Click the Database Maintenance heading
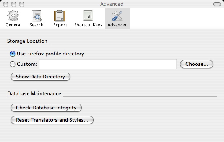Viewport: 224px width, 142px height. tap(34, 93)
